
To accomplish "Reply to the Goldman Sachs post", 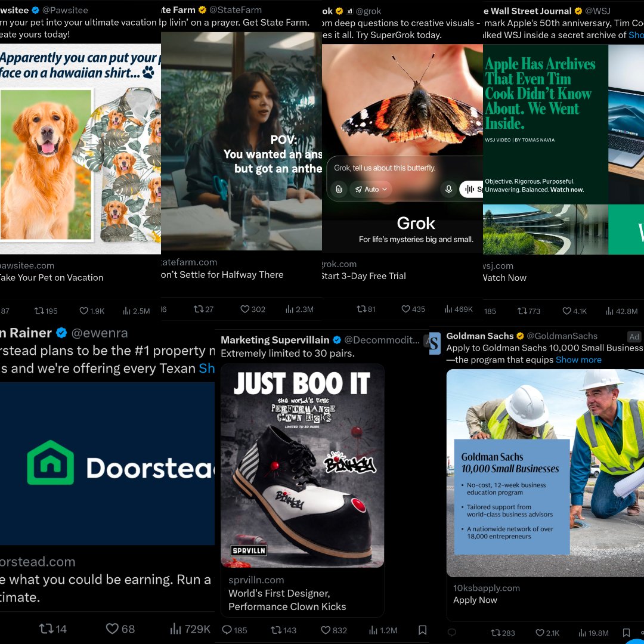I will (x=452, y=633).
